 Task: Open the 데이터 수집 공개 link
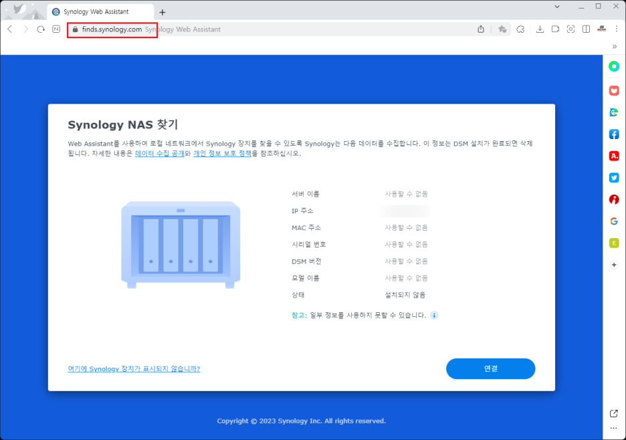(x=160, y=153)
